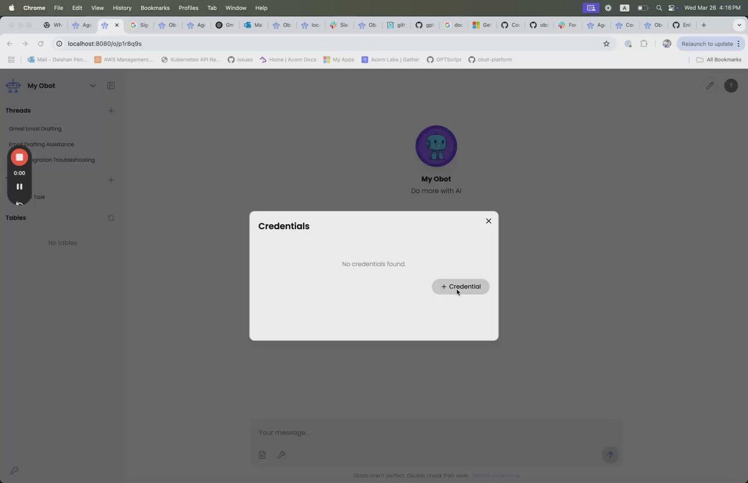Click the clock showing Wed Mar 26

tap(712, 8)
